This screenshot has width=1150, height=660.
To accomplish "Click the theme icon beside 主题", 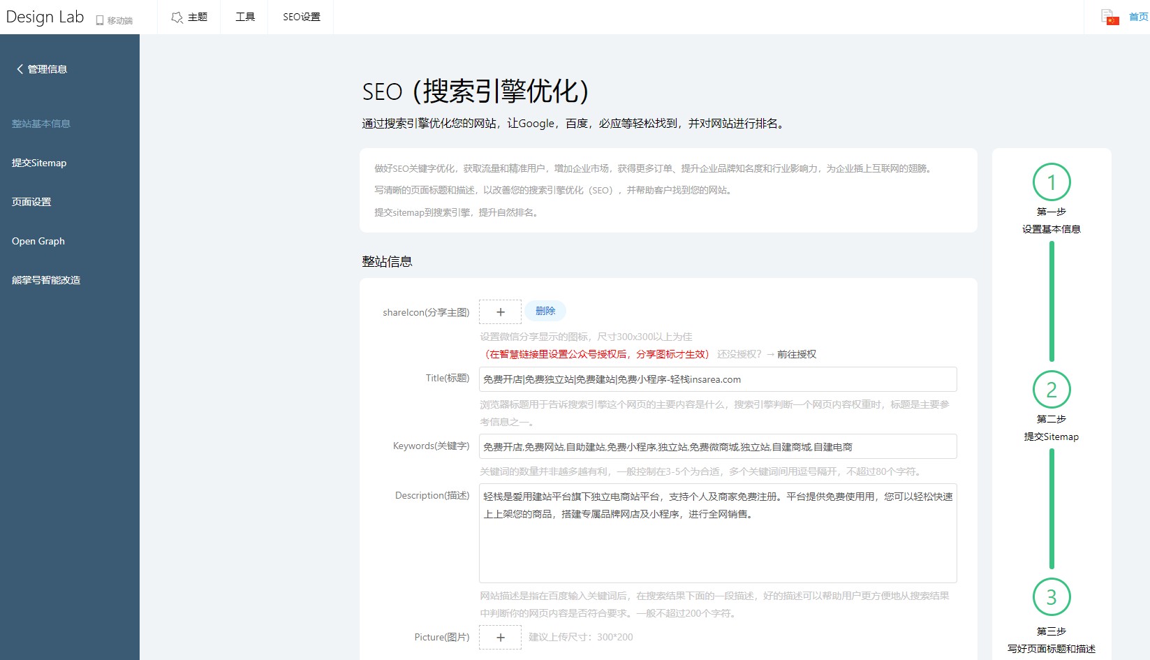I will click(177, 17).
